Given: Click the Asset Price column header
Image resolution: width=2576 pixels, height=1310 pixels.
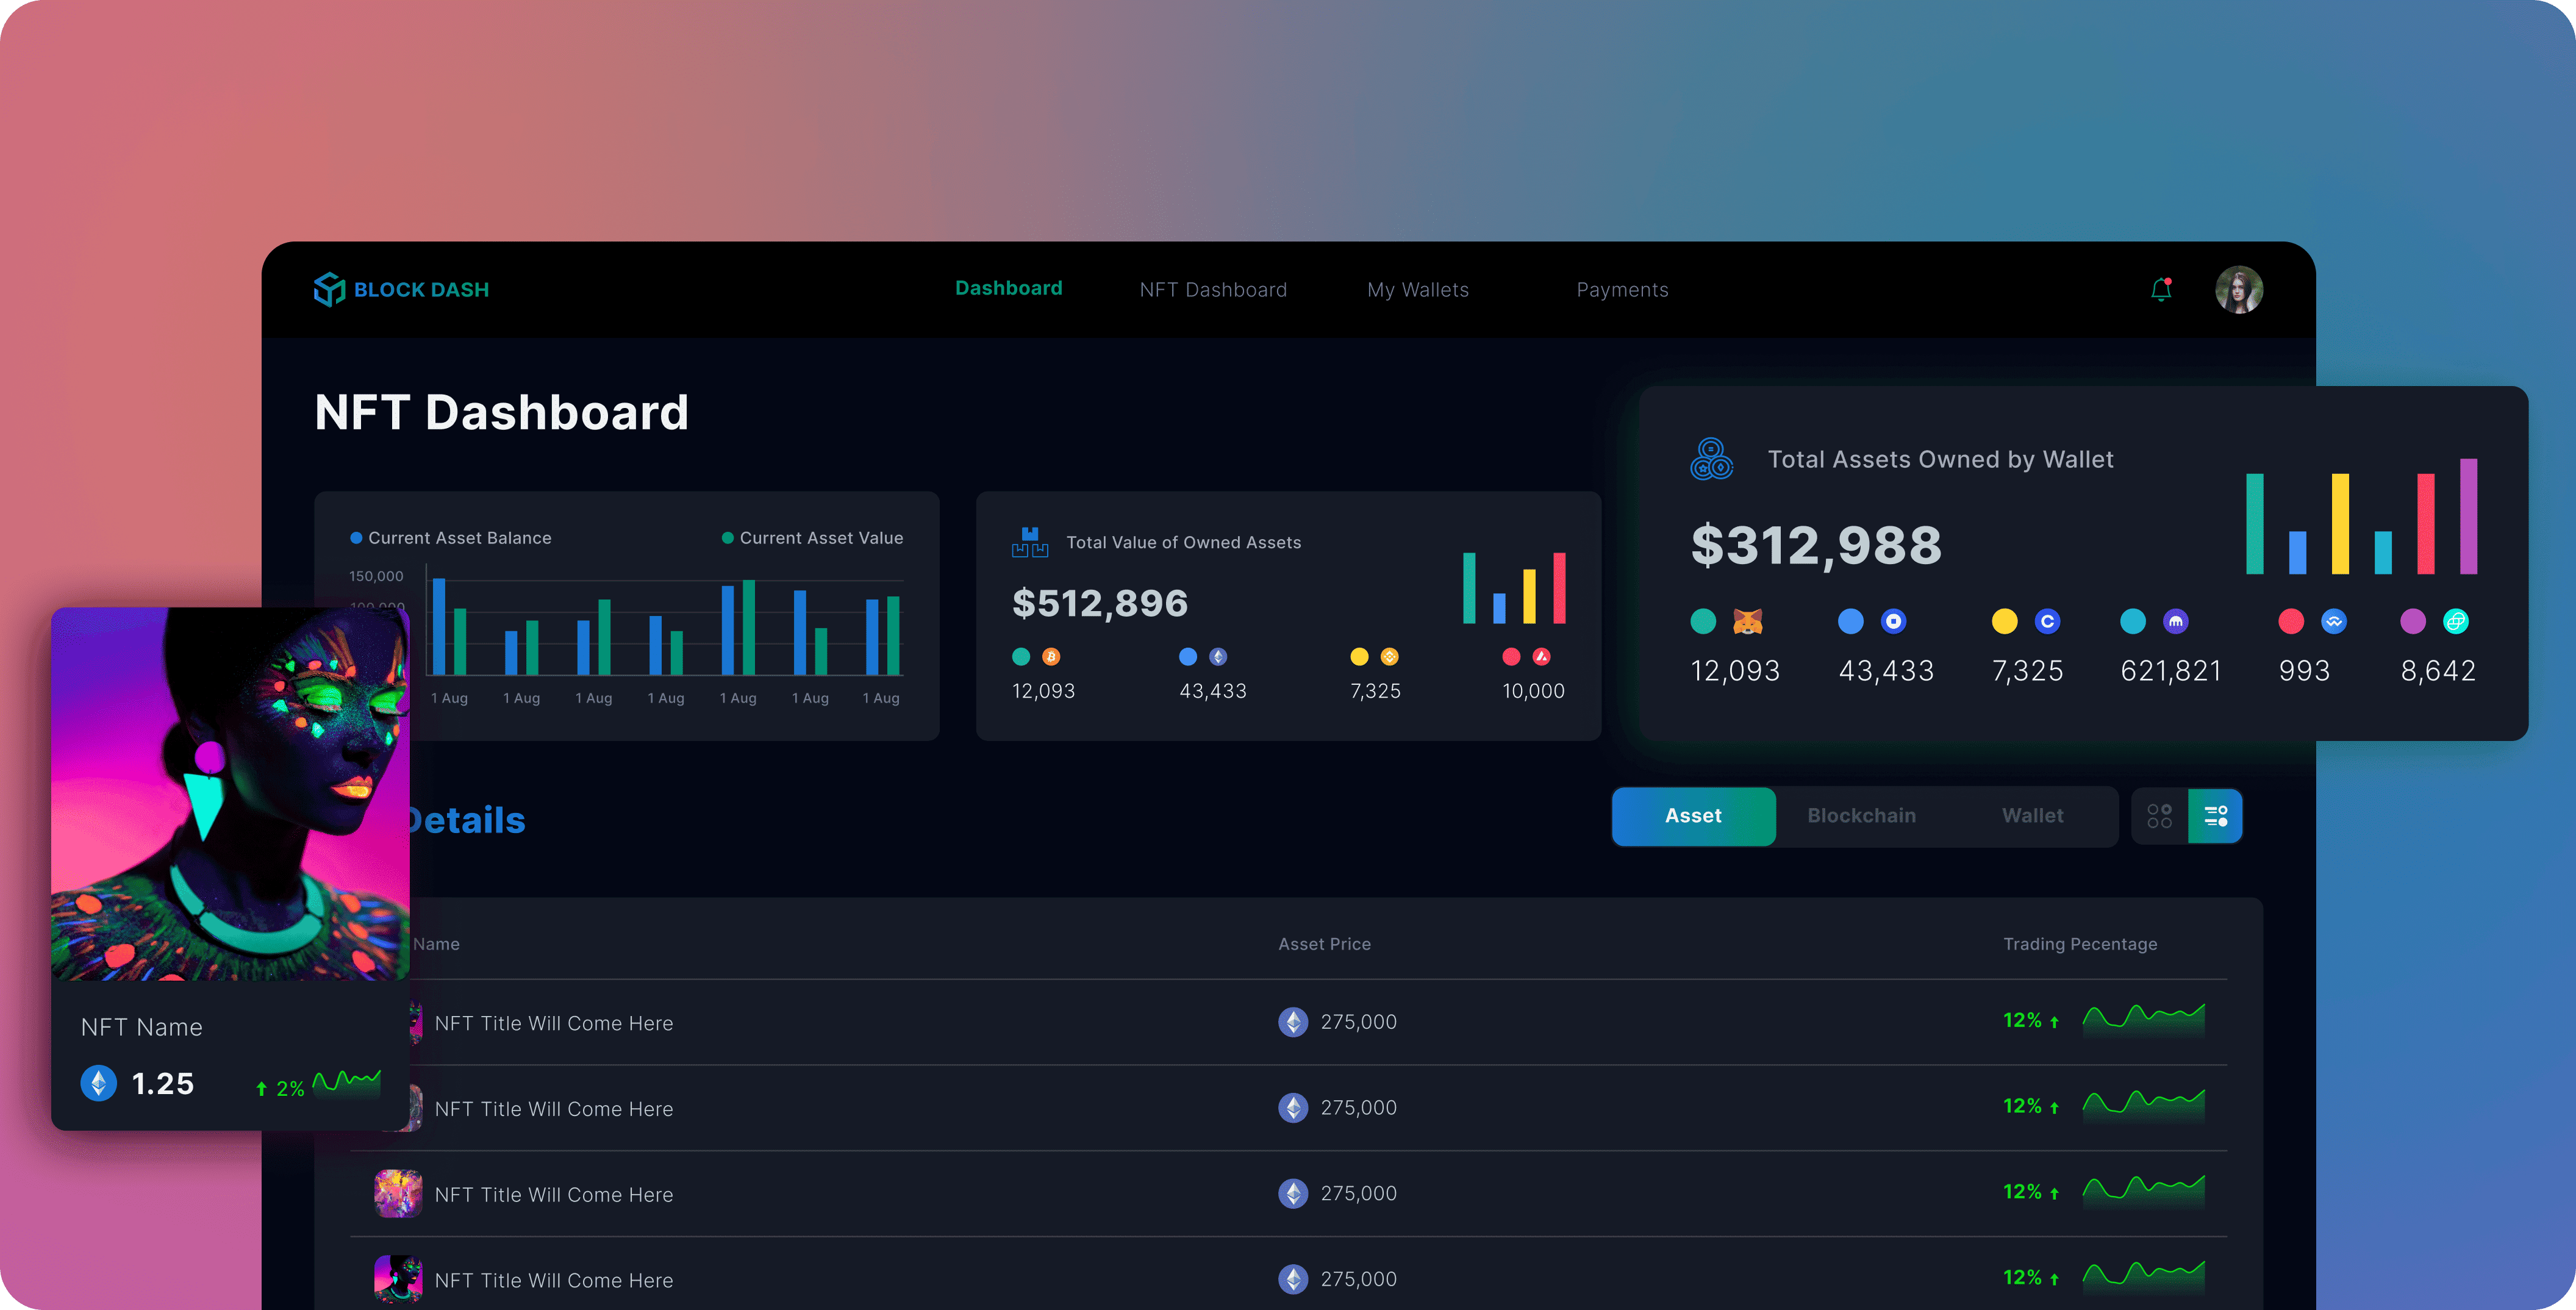Looking at the screenshot, I should (1324, 944).
